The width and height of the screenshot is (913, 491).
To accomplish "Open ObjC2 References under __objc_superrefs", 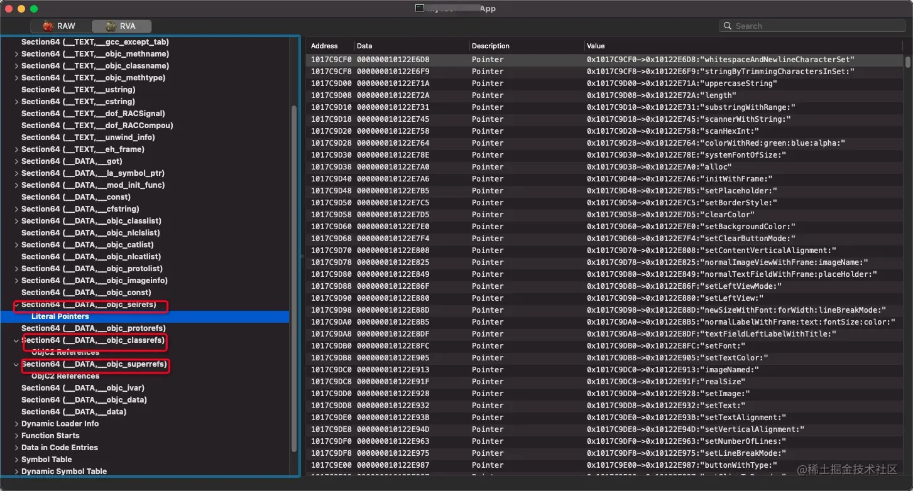I will click(65, 376).
